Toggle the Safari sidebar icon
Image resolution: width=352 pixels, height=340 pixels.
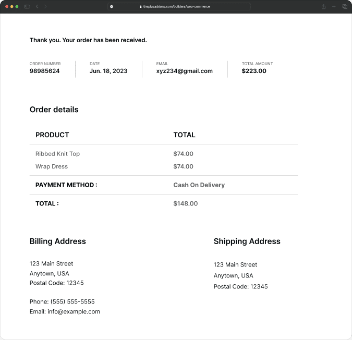pyautogui.click(x=27, y=6)
